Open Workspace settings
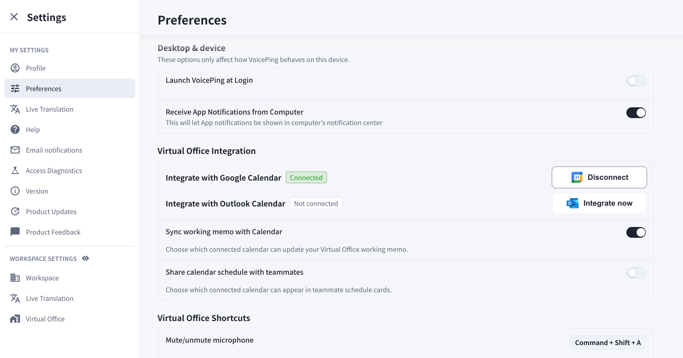 click(70, 278)
